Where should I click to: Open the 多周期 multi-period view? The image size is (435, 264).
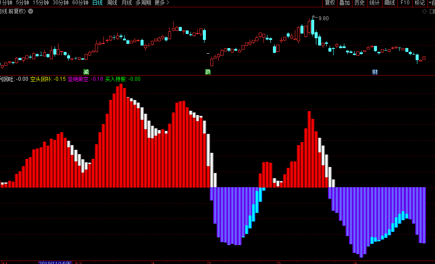pos(143,3)
